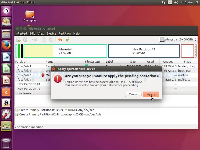
Task: Sort by the Name column header
Action: tap(65, 62)
